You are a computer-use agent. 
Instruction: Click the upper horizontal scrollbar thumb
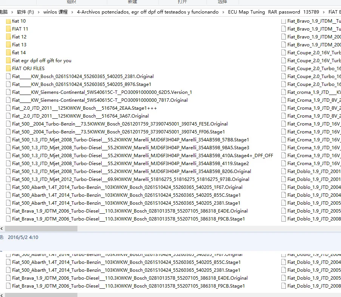pos(41,228)
